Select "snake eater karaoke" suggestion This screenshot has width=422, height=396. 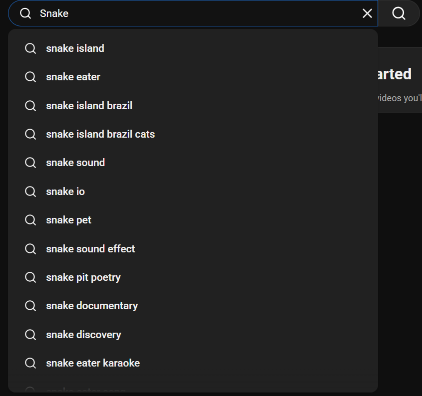coord(93,363)
